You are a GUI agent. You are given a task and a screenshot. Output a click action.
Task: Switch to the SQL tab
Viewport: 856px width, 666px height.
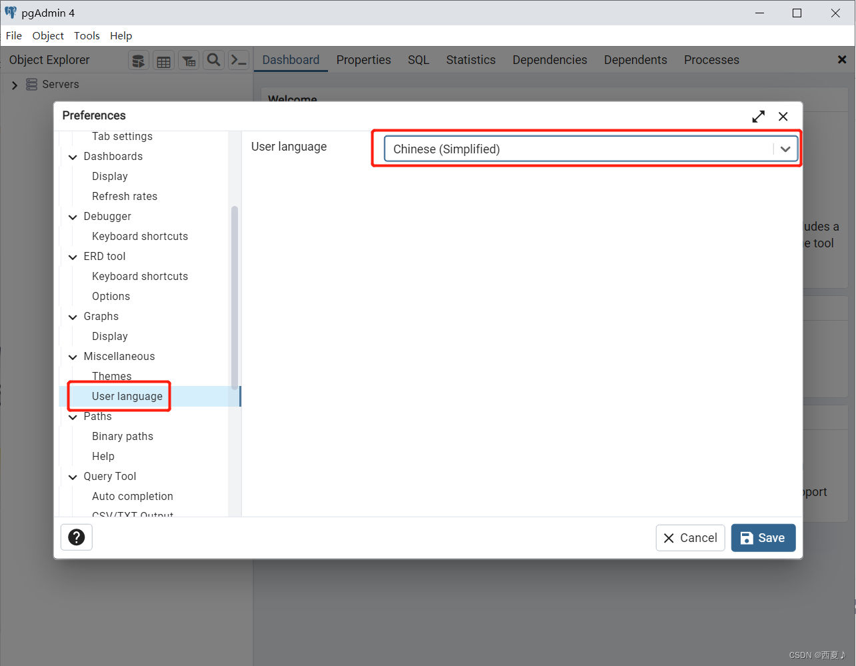coord(419,60)
